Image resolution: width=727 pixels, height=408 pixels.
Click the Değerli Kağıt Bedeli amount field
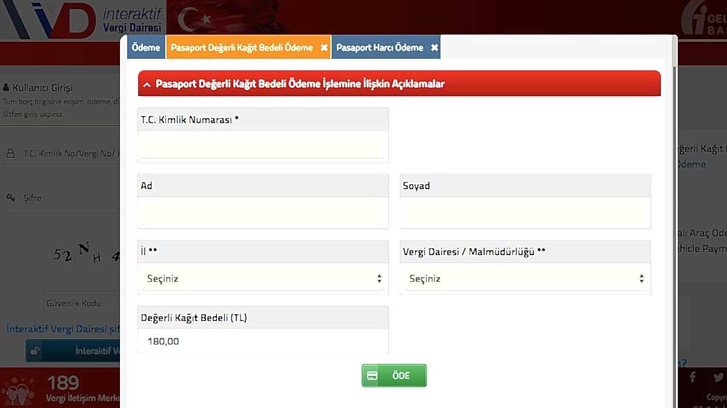coord(263,342)
